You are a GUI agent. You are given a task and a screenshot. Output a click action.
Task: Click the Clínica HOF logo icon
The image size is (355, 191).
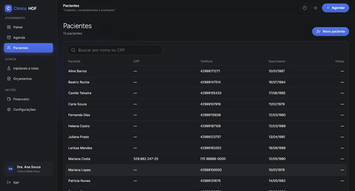(x=8, y=8)
